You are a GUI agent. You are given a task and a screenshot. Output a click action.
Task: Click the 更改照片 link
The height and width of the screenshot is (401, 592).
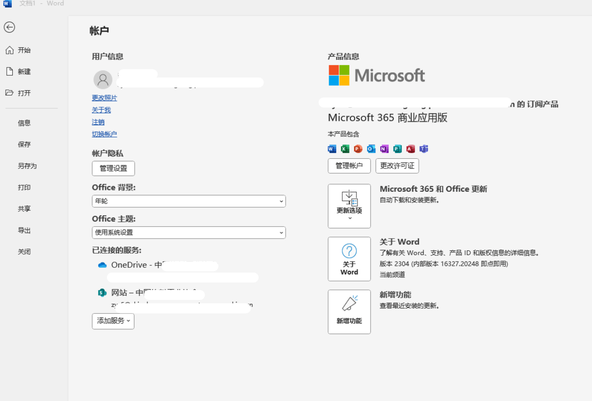(104, 98)
